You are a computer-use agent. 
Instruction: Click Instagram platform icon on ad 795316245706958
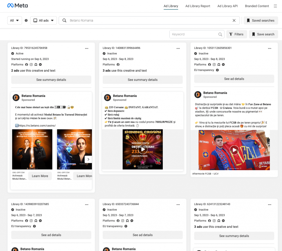pyautogui.click(x=31, y=65)
